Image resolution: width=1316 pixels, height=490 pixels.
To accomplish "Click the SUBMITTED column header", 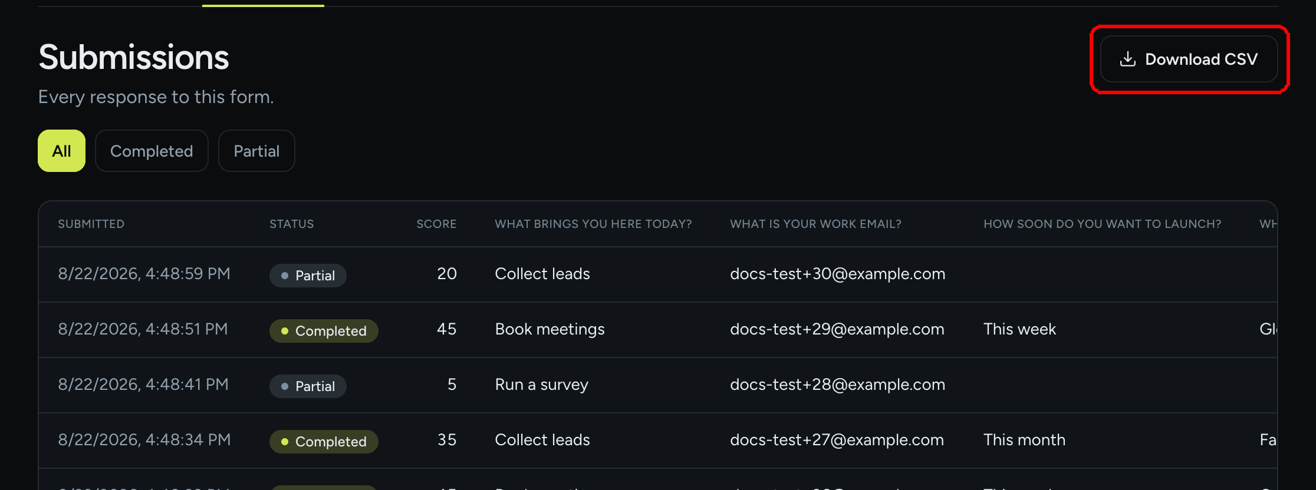I will coord(91,224).
